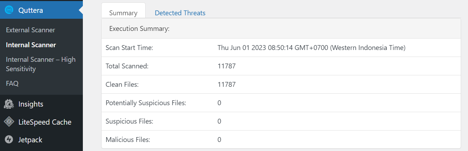Open the Quttera menu label
Screen dimensions: 468x151
31,10
